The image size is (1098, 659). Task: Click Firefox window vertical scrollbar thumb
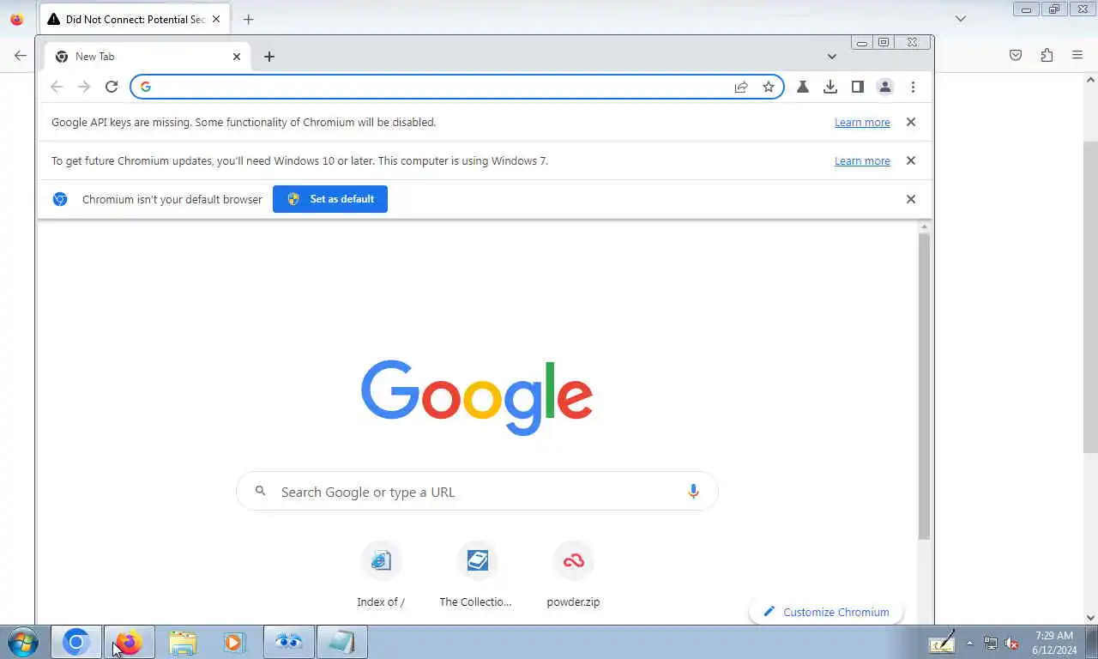coord(1090,296)
